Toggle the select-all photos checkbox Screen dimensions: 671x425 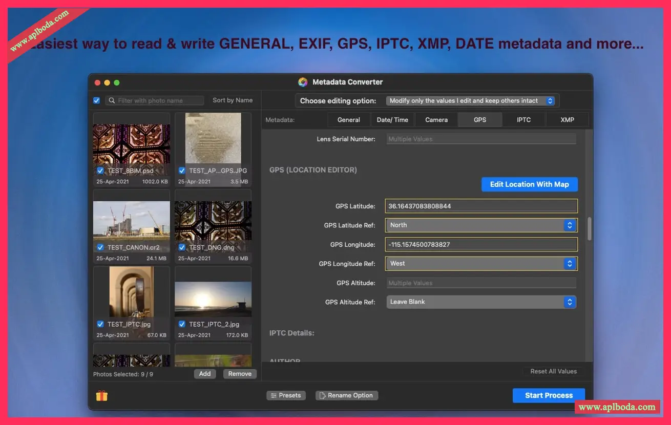point(96,100)
